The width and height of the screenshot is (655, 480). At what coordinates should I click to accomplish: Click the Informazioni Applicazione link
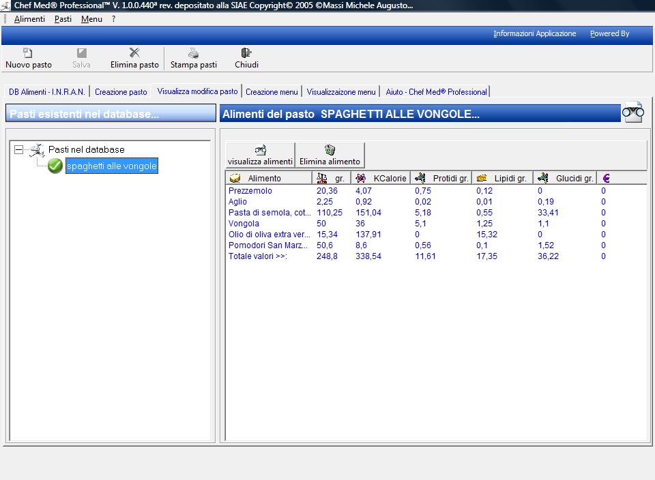534,34
